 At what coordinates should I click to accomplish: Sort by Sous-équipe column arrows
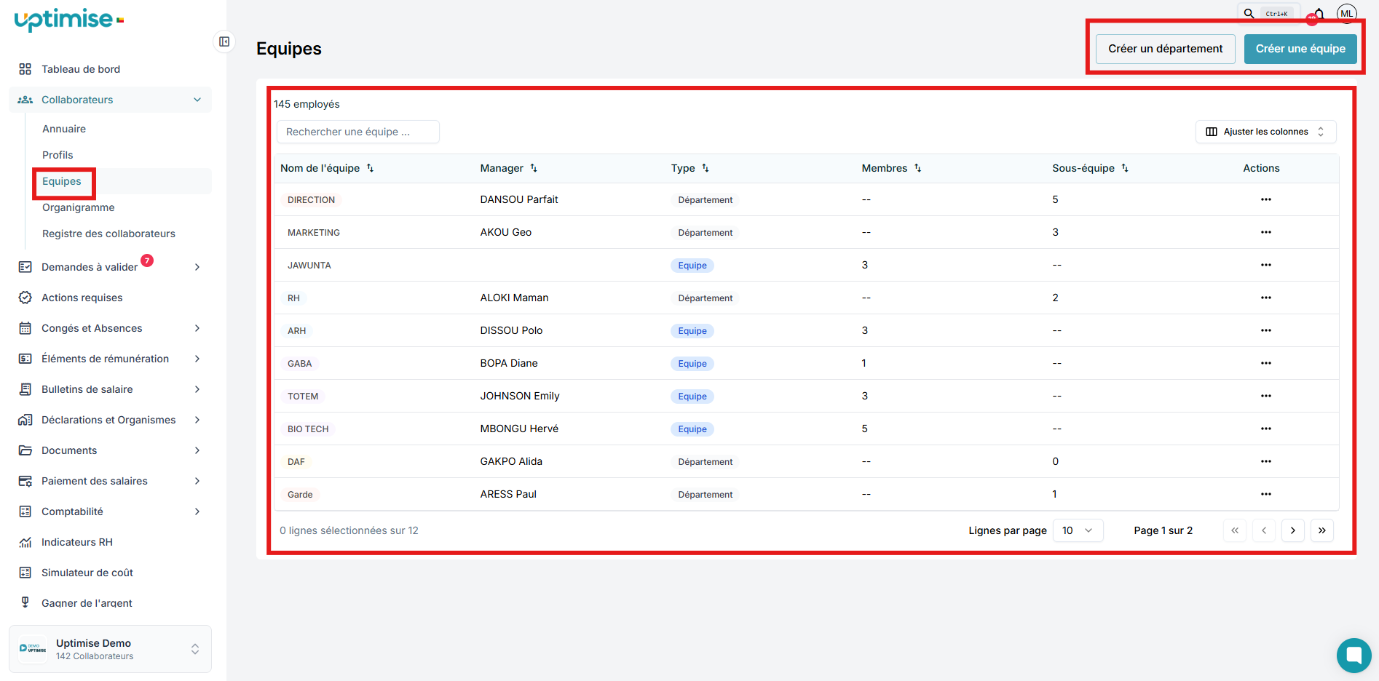pyautogui.click(x=1125, y=168)
